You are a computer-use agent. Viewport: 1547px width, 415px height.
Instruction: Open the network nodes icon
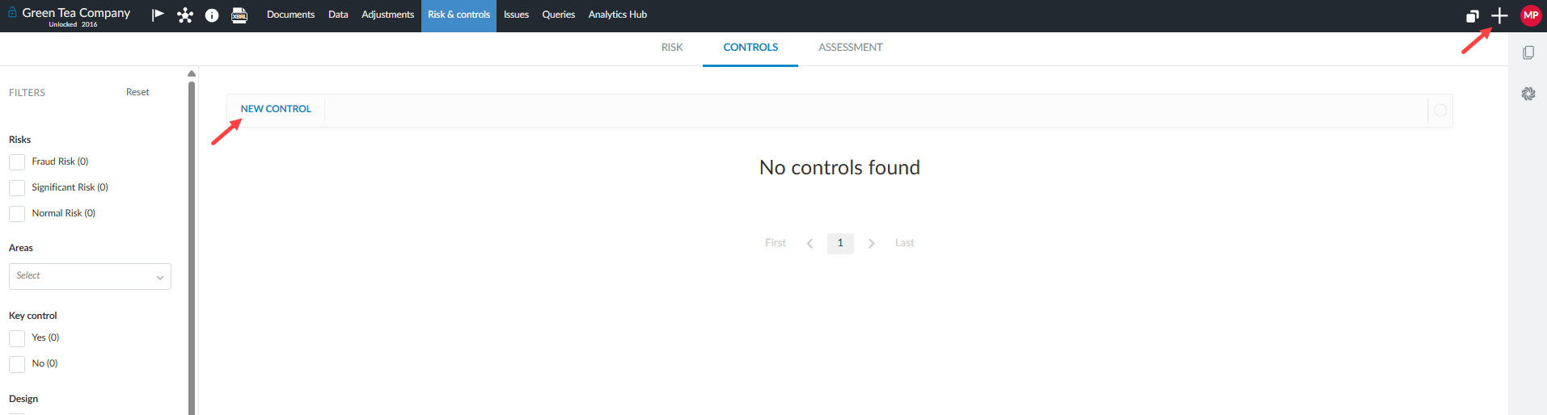[x=185, y=15]
